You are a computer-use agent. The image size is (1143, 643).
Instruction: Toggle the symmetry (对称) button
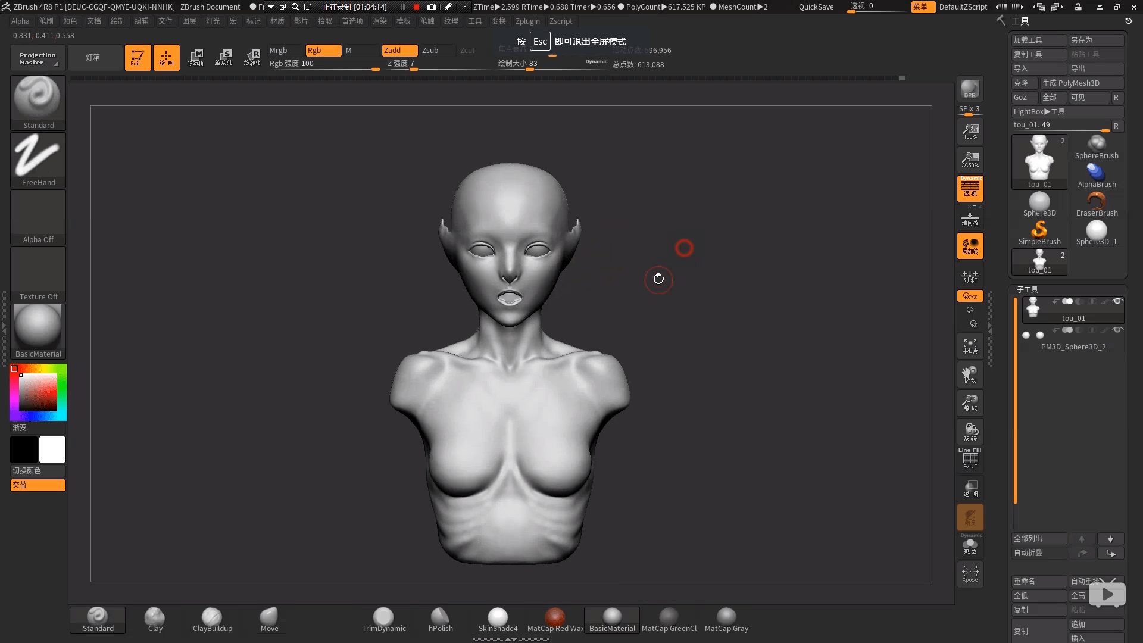click(x=970, y=276)
